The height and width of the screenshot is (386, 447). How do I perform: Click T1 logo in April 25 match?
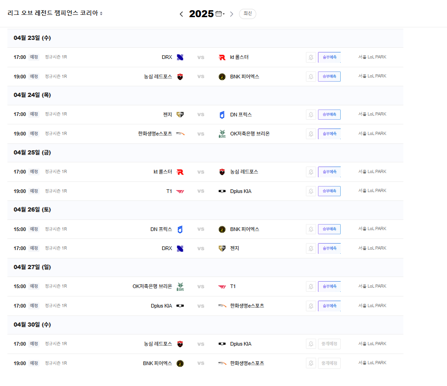coord(180,191)
